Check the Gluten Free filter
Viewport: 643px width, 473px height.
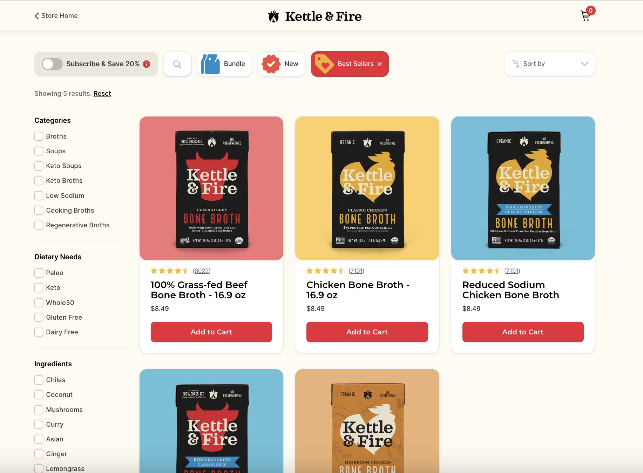(39, 317)
